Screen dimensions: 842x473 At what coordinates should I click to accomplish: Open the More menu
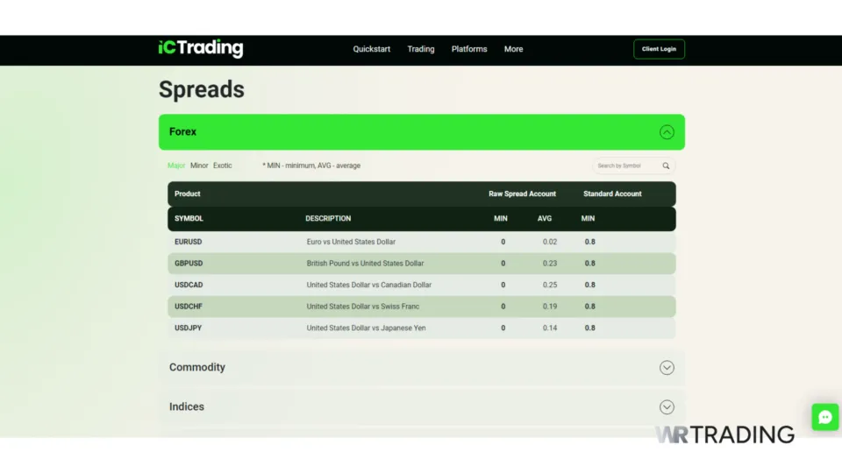click(513, 49)
